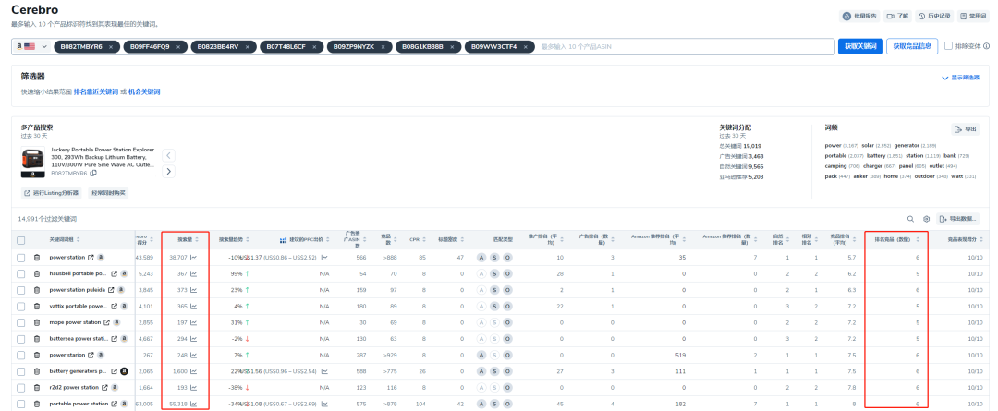Click the 机会关键词 quick filter link

143,92
